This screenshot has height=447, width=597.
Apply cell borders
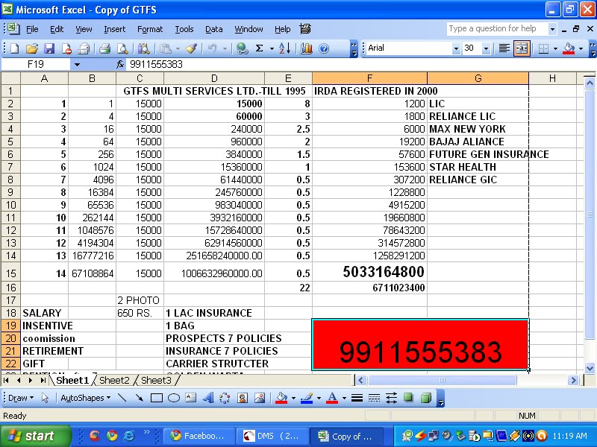pos(543,48)
